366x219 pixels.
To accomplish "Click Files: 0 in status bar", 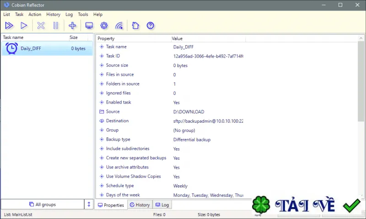I will point(159,214).
